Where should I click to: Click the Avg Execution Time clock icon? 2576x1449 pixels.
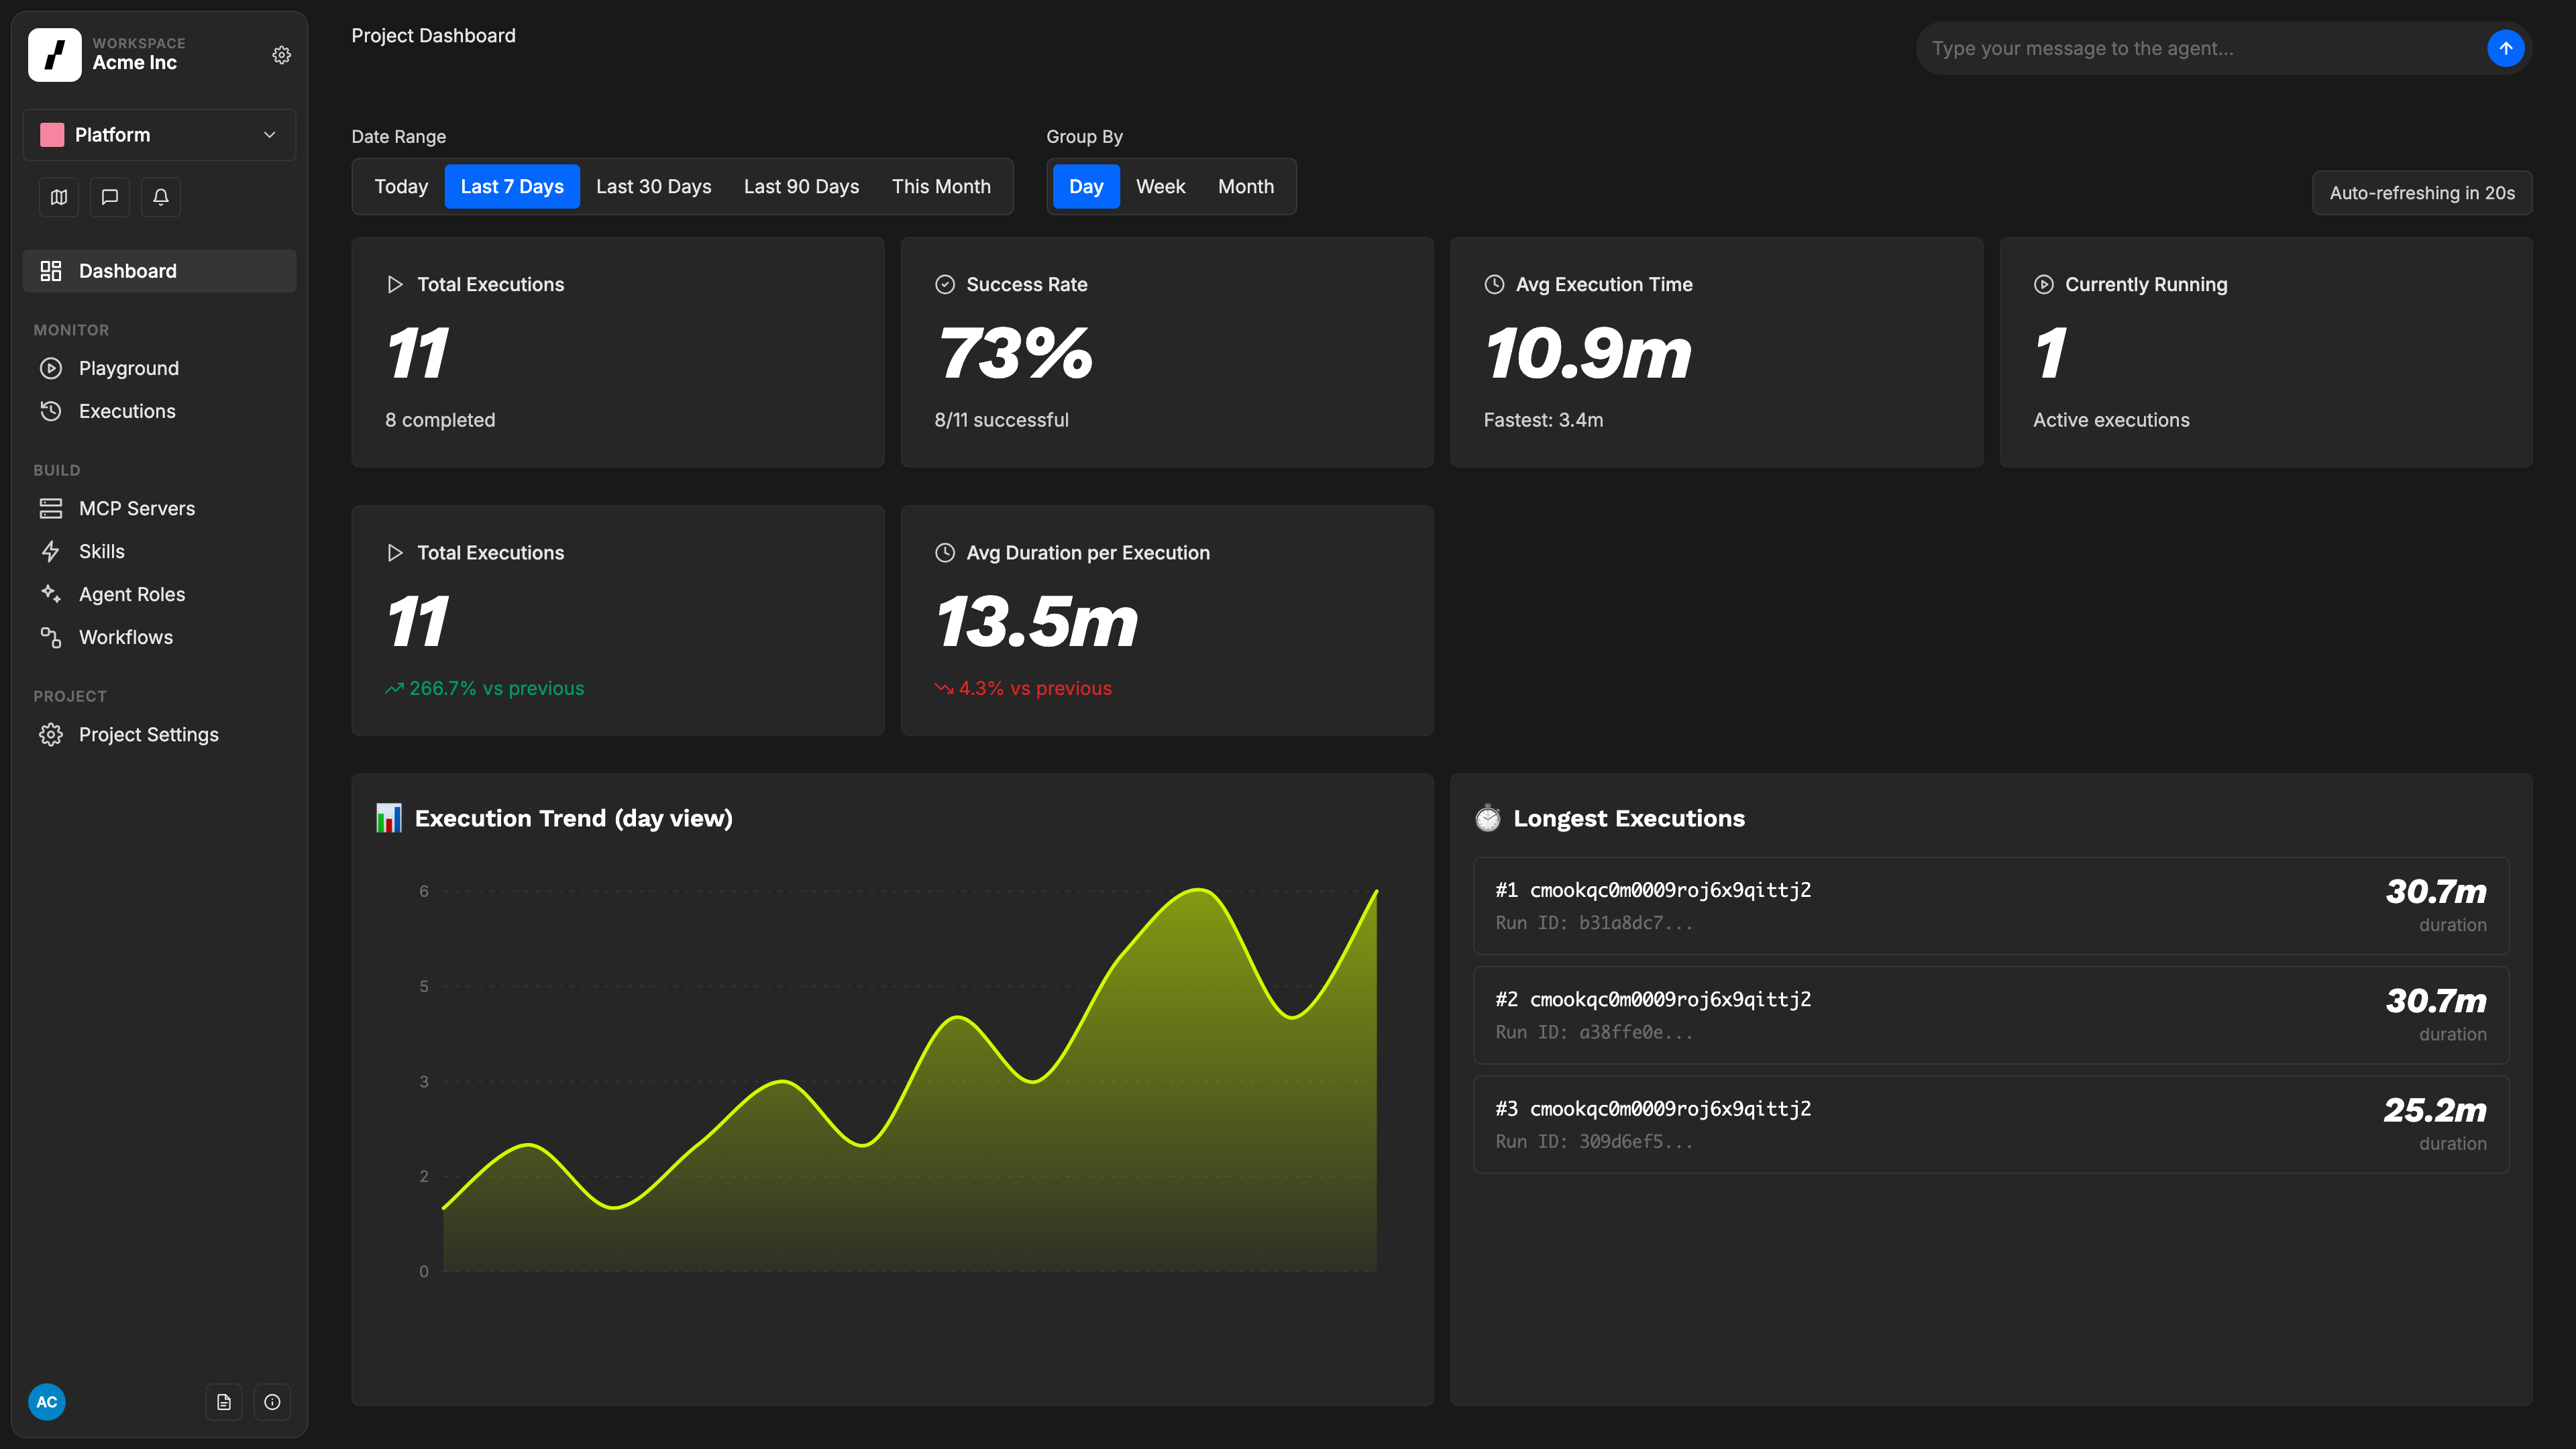click(1494, 284)
